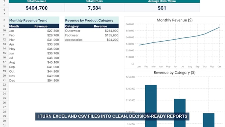Select the Feb month cell
The width and height of the screenshot is (225, 127).
(x=12, y=35)
